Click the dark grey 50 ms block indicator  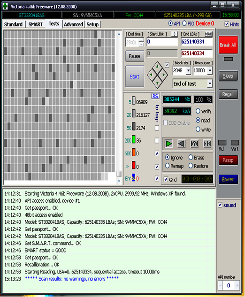[x=134, y=126]
